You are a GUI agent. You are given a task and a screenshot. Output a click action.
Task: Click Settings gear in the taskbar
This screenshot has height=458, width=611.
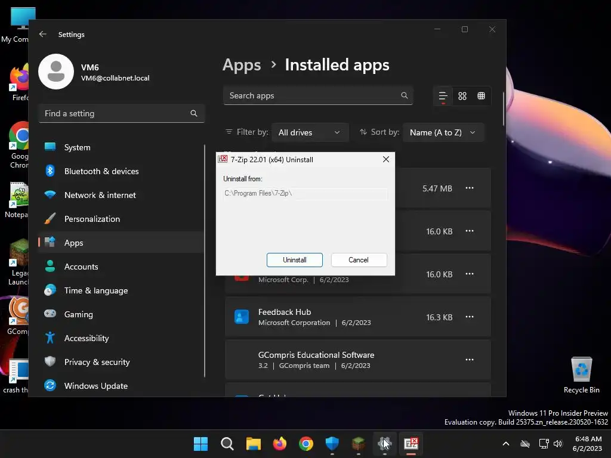point(385,444)
